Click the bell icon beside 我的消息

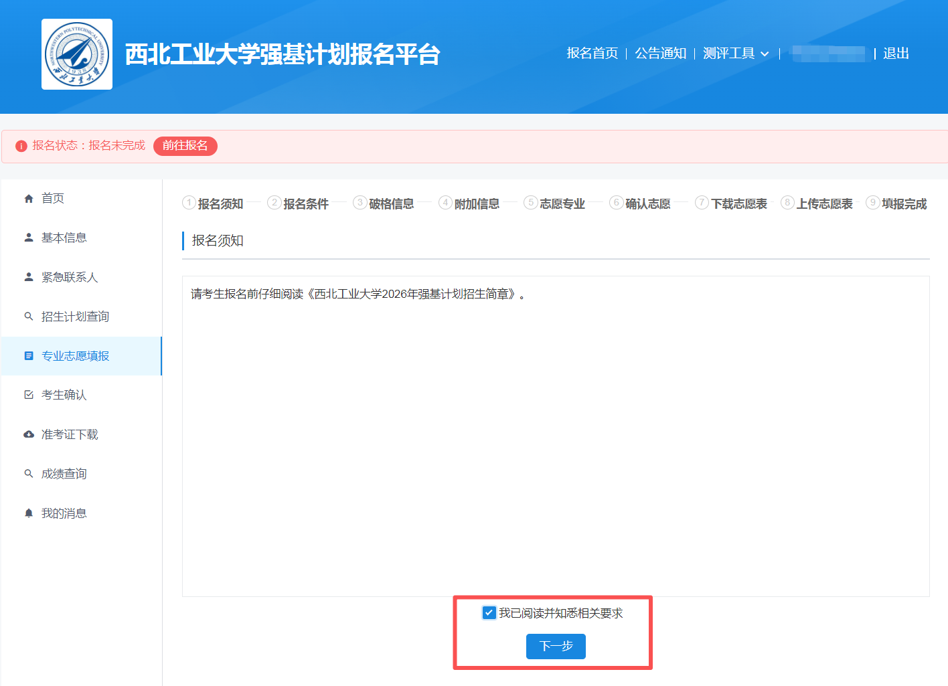[x=29, y=513]
